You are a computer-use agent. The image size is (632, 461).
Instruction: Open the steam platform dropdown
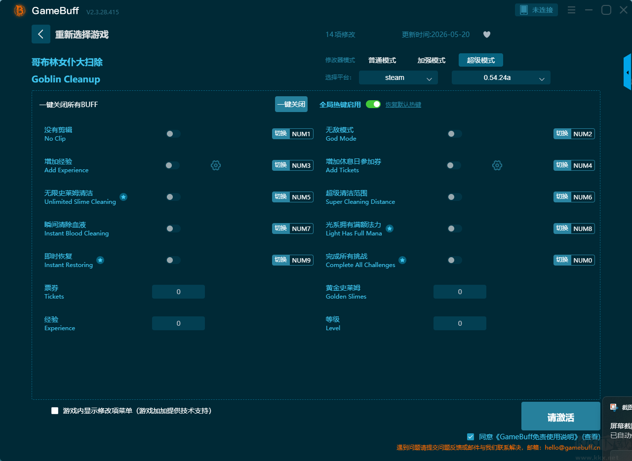tap(398, 77)
